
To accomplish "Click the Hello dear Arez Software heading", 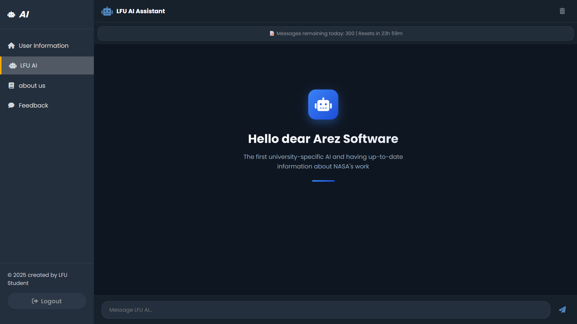I will (323, 139).
